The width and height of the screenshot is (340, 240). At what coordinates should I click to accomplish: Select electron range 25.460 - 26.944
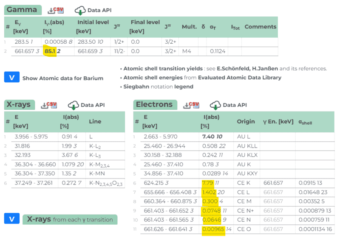(x=164, y=146)
